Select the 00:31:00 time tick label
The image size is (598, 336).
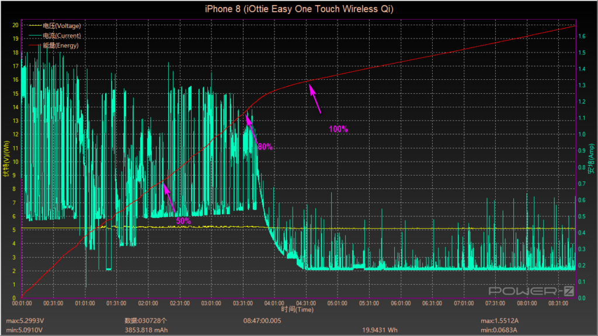(x=53, y=303)
